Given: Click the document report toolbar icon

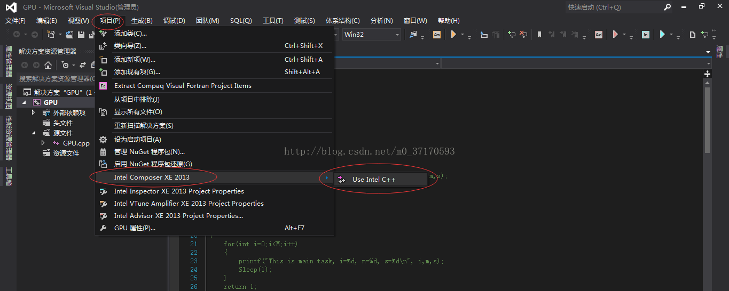Looking at the screenshot, I should tap(693, 34).
